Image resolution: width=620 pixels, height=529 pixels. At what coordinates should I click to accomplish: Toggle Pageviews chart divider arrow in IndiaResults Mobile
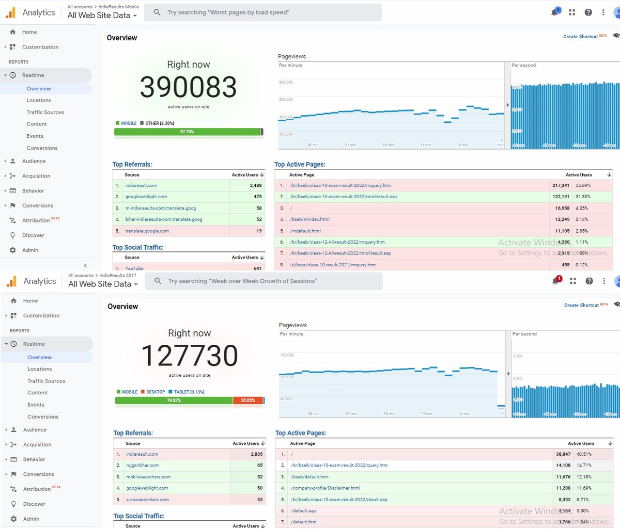(507, 105)
